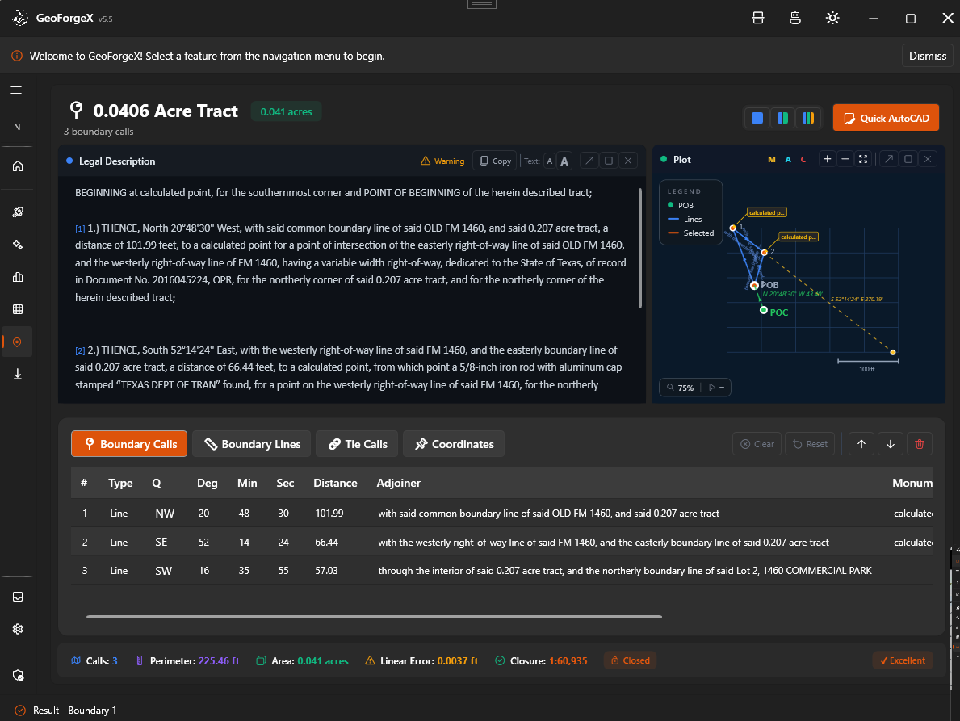Switch to Tie Calls tab

[357, 444]
